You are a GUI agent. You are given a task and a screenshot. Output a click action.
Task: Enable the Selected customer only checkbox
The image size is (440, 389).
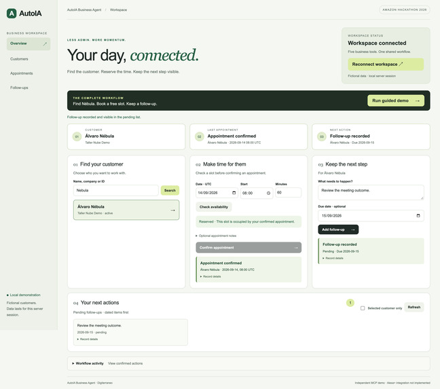(x=363, y=308)
